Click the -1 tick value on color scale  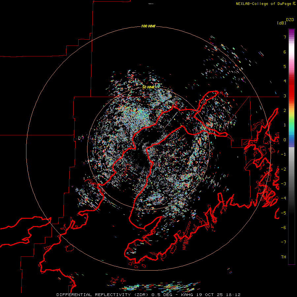pyautogui.click(x=283, y=154)
